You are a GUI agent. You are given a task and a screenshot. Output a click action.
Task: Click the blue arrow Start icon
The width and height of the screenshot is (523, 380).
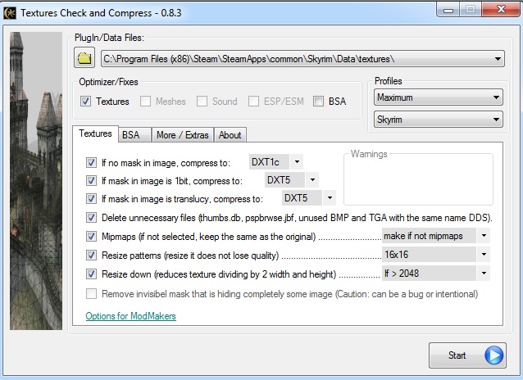click(x=493, y=355)
